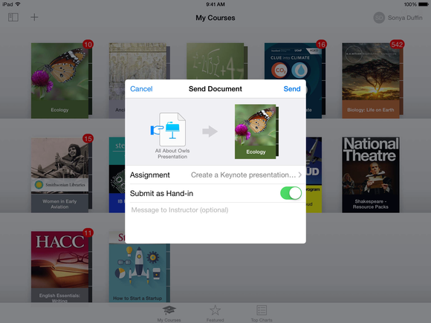The height and width of the screenshot is (323, 431).
Task: Open Women in Early Aviation course
Action: pos(61,174)
